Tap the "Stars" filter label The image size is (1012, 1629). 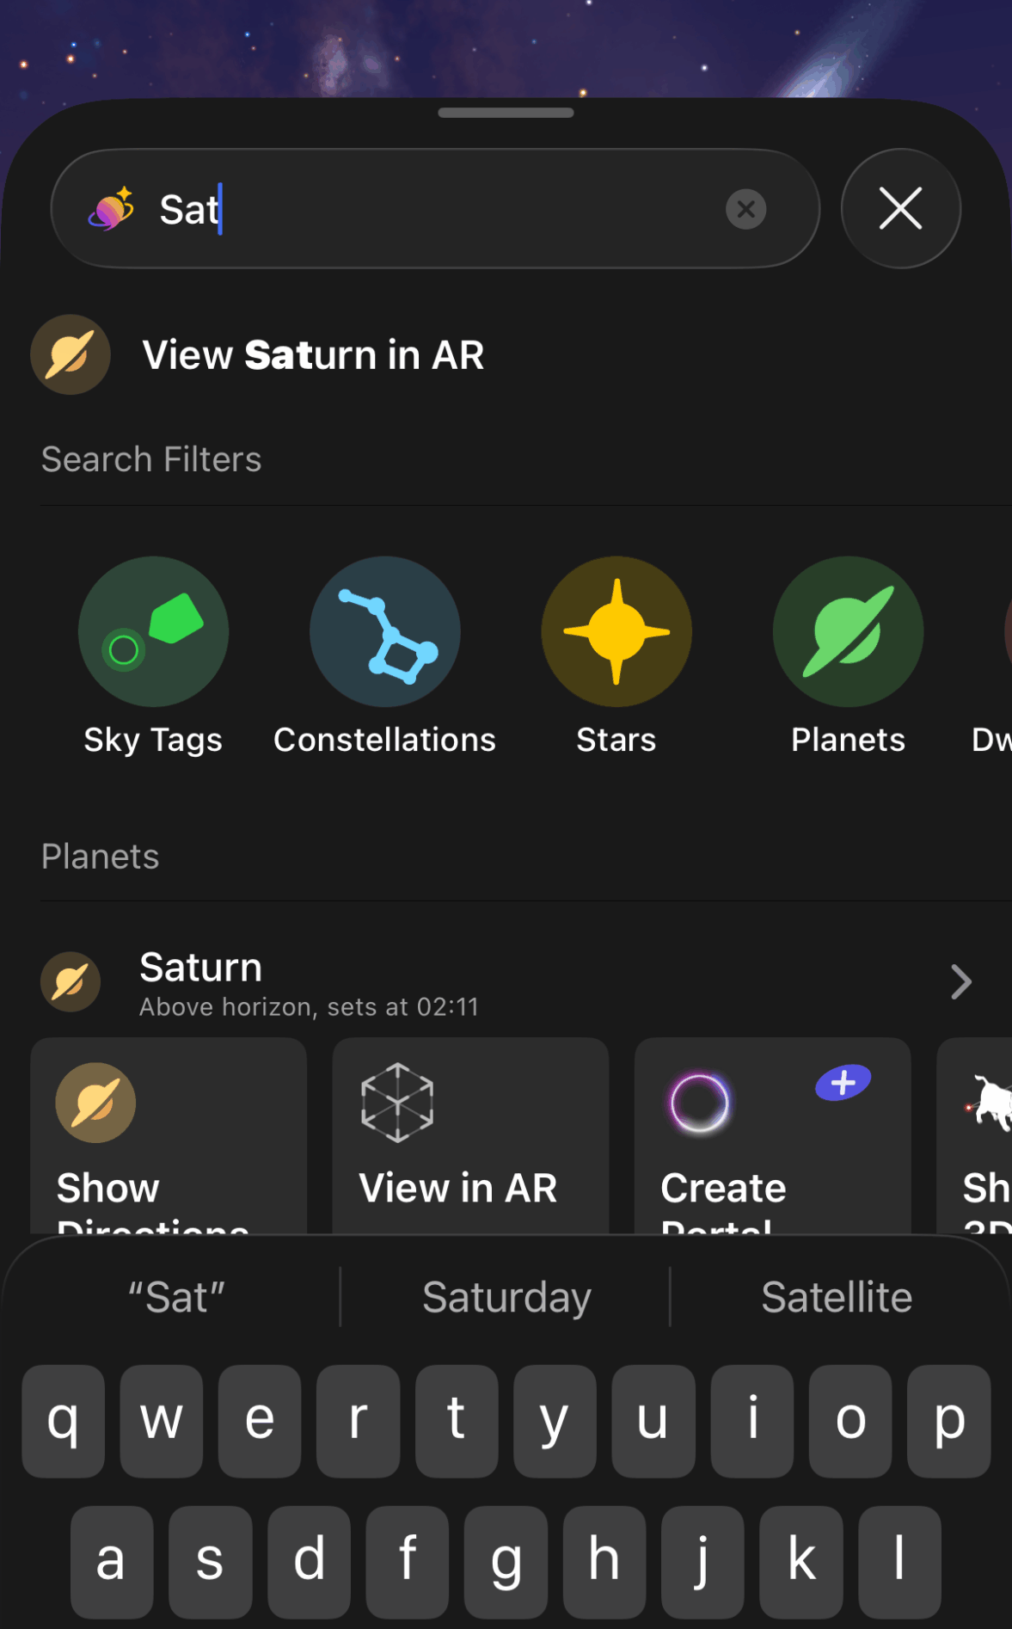616,740
